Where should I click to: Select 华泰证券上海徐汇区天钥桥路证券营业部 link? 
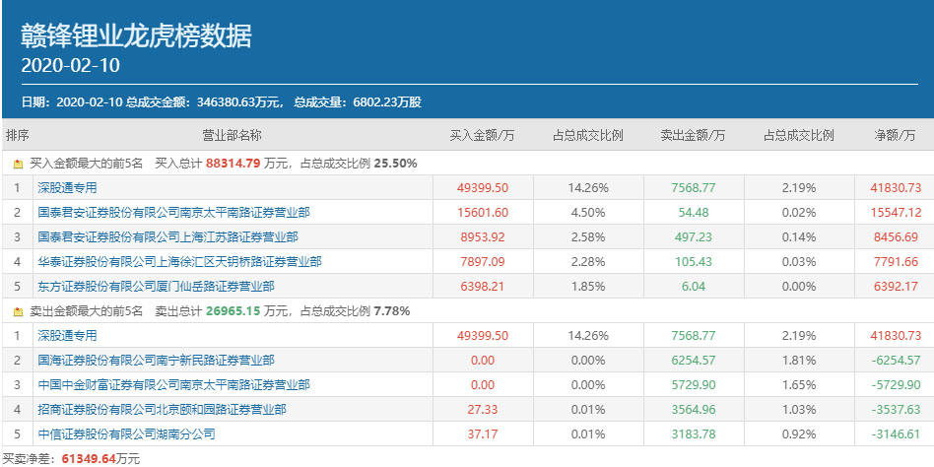click(x=179, y=261)
